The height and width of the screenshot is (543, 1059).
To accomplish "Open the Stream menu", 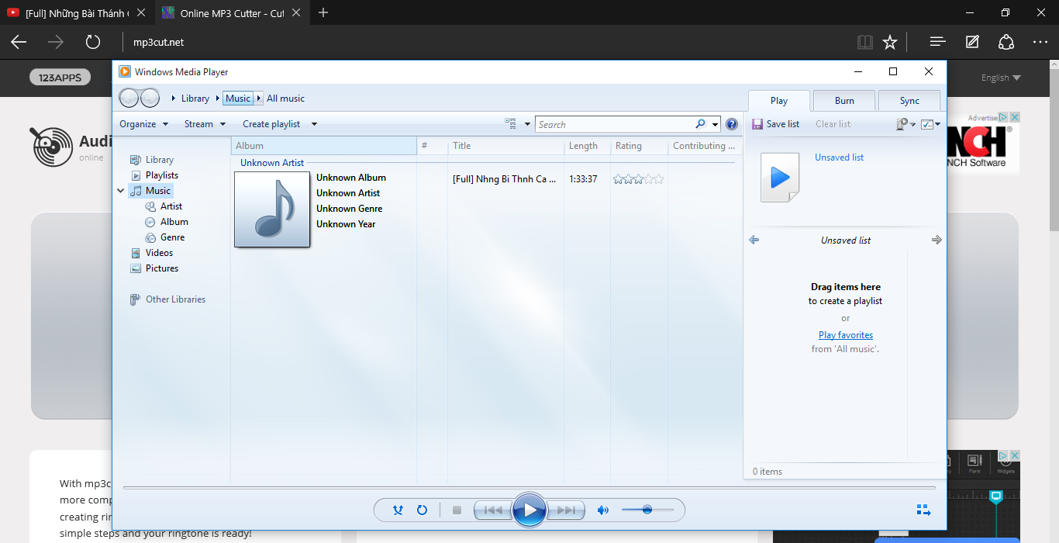I will click(x=205, y=124).
